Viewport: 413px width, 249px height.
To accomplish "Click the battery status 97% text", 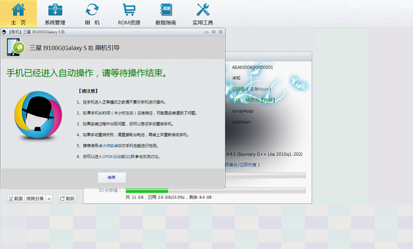I will pyautogui.click(x=254, y=100).
